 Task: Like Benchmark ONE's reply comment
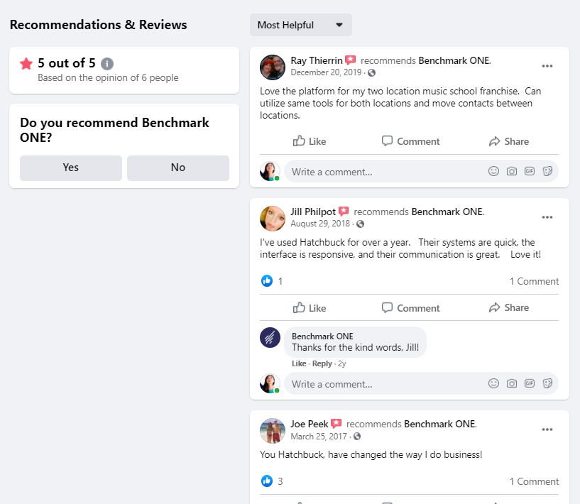pyautogui.click(x=299, y=363)
